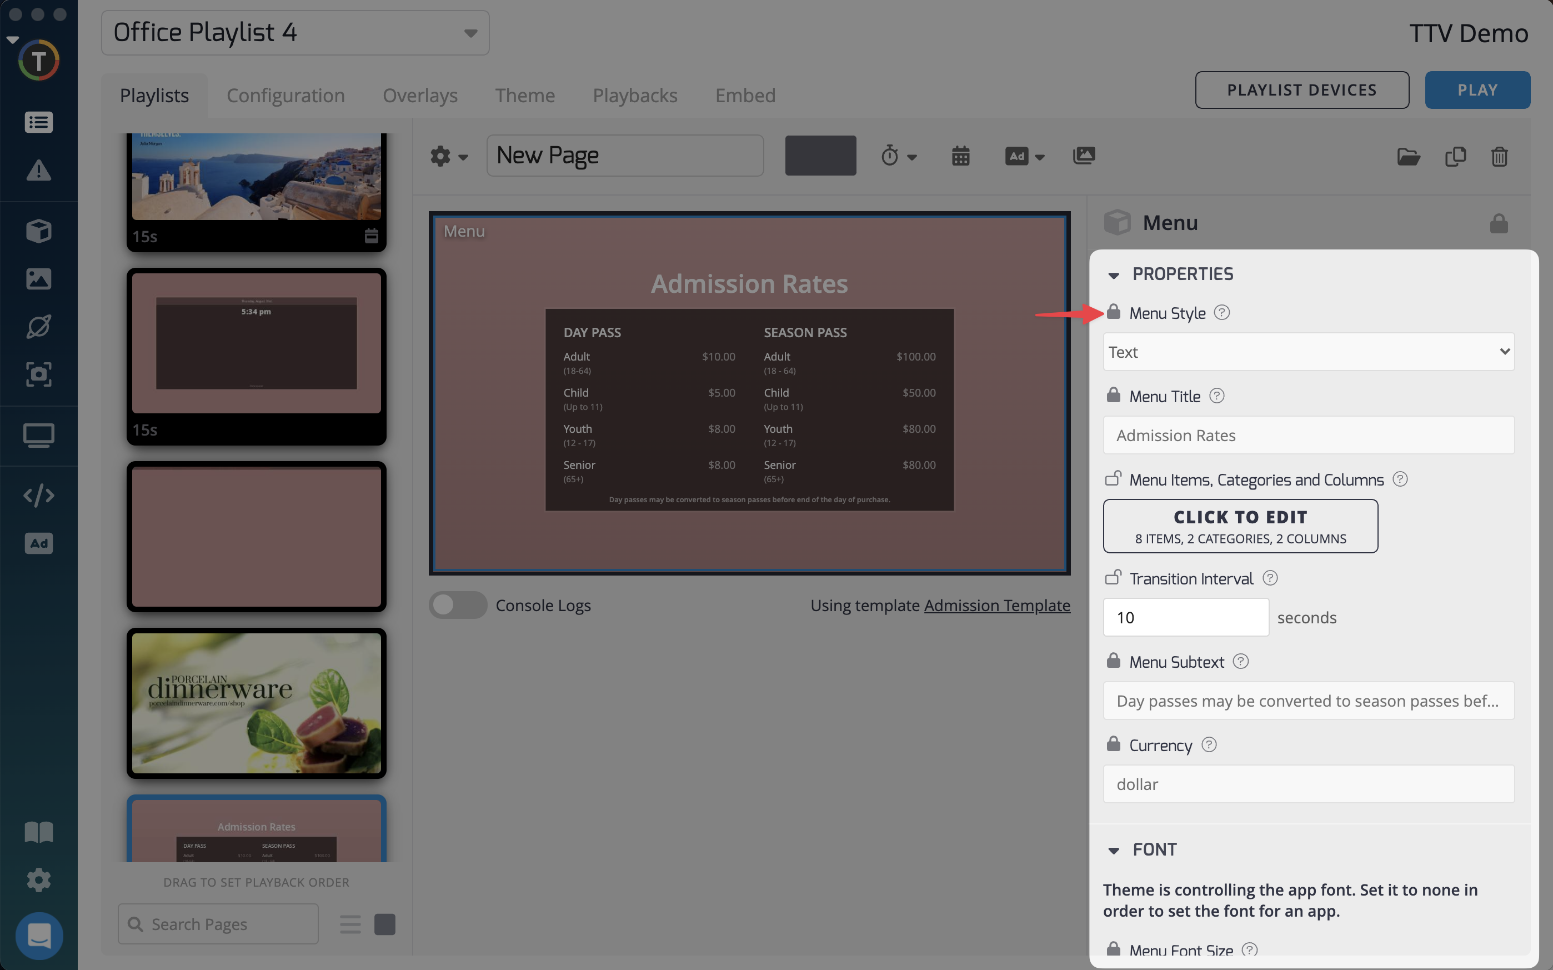Screen dimensions: 1553x970
Task: Click the page settings gear icon
Action: 443,156
